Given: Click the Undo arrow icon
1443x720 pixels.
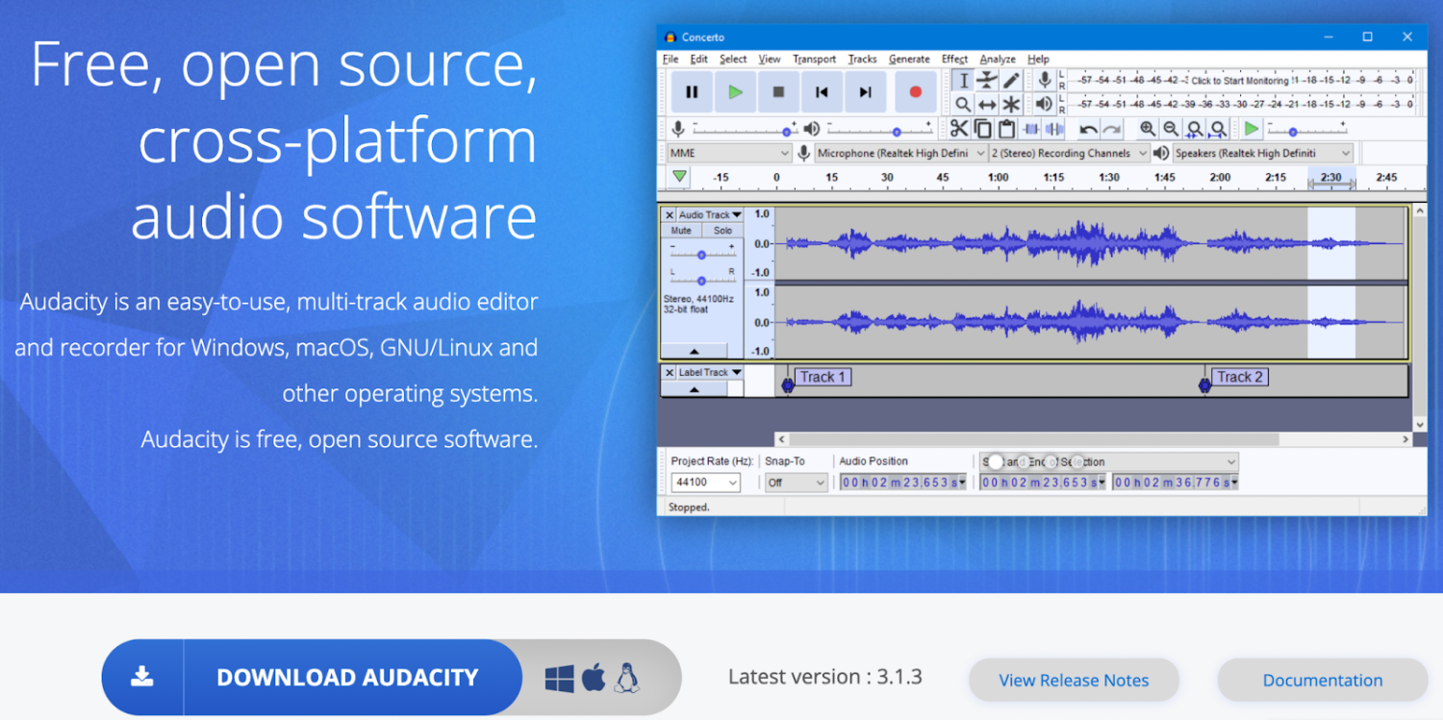Looking at the screenshot, I should 1088,129.
